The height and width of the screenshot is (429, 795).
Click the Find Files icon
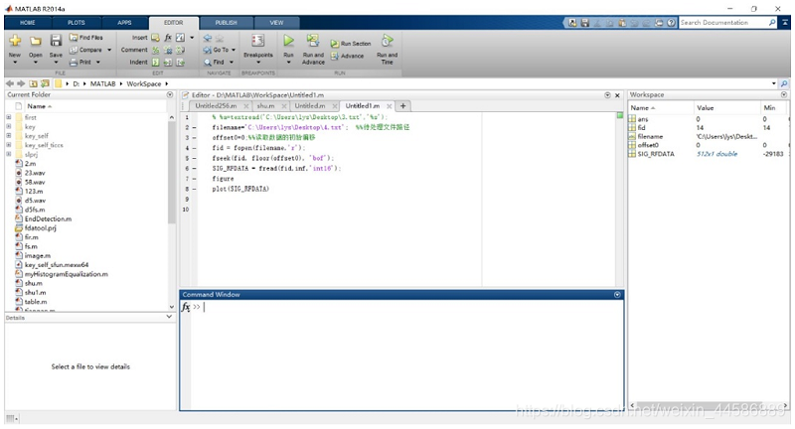(74, 38)
